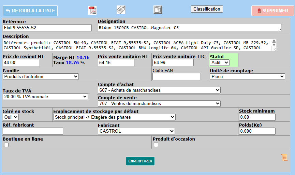Open the Taux de TVA dropdown
Viewport: 295px width, 175px height.
coord(45,97)
